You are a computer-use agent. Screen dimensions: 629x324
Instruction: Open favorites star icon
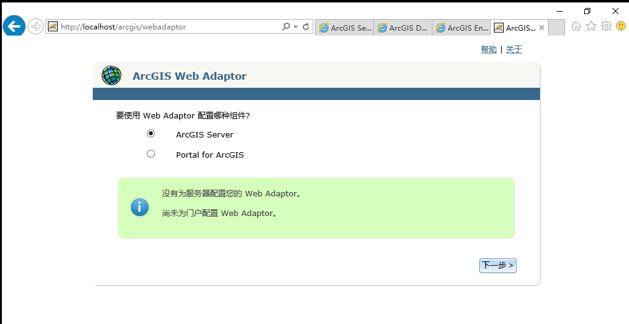click(x=591, y=26)
